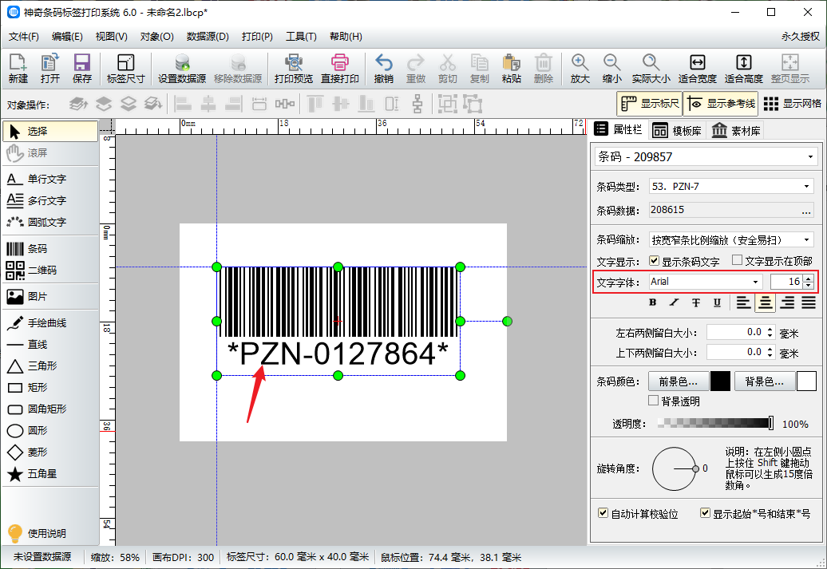
Task: Uncheck 自动计算校验位 checkbox
Action: click(x=603, y=512)
